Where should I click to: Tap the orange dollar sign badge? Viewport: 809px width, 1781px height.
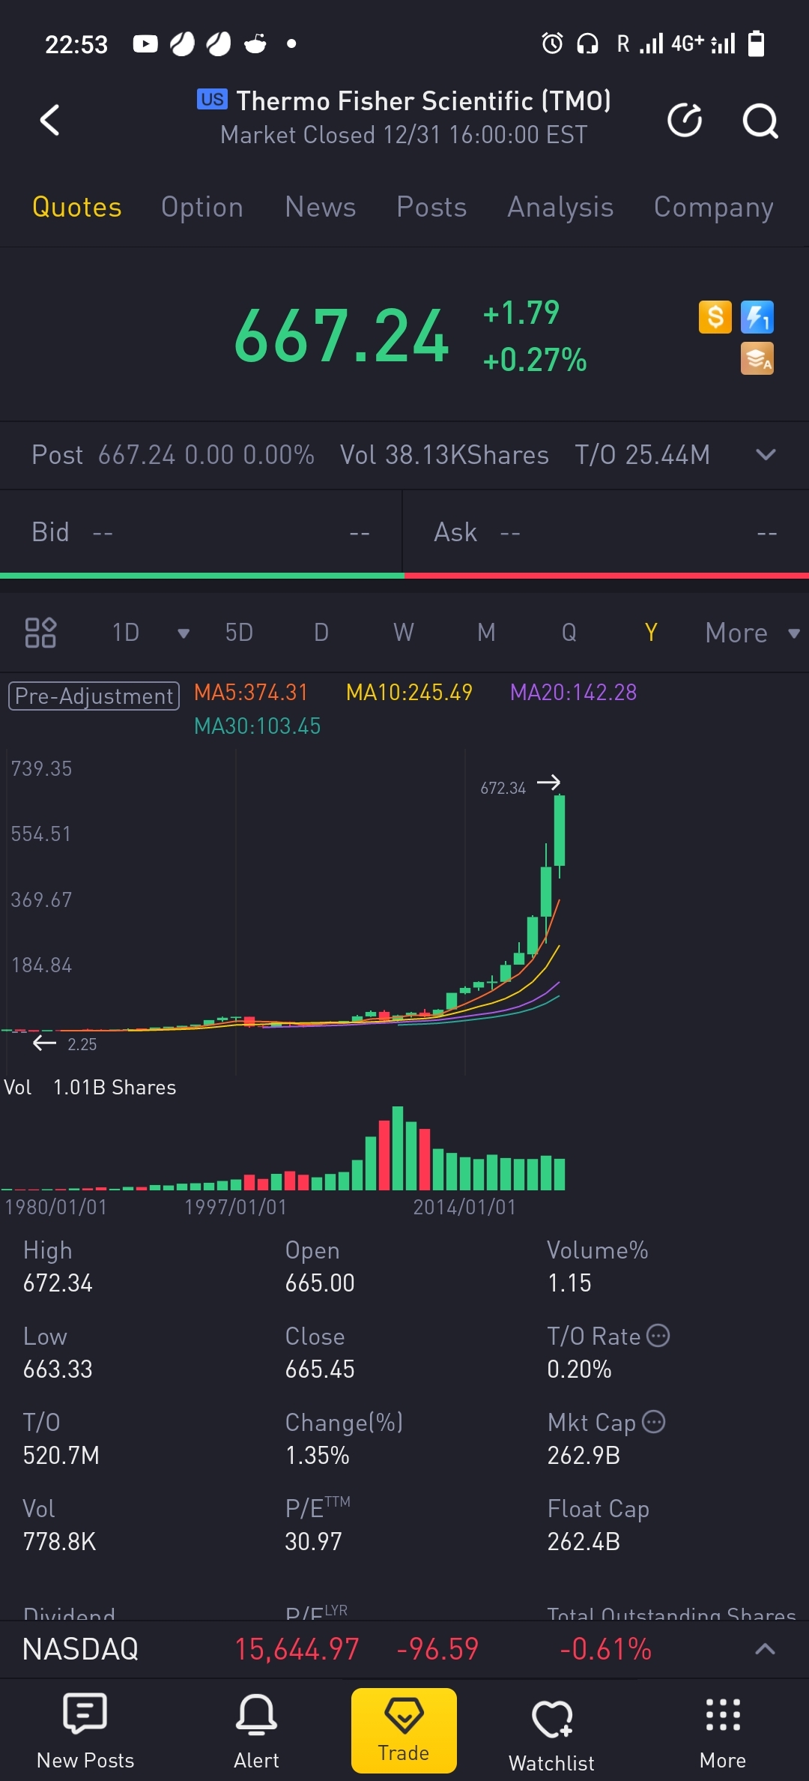pyautogui.click(x=715, y=317)
